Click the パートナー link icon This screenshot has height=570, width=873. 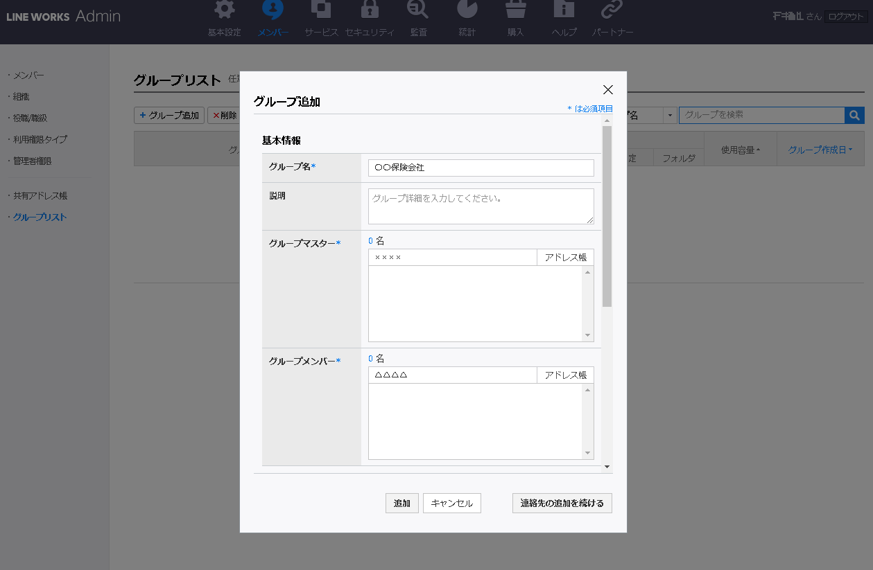[x=612, y=10]
